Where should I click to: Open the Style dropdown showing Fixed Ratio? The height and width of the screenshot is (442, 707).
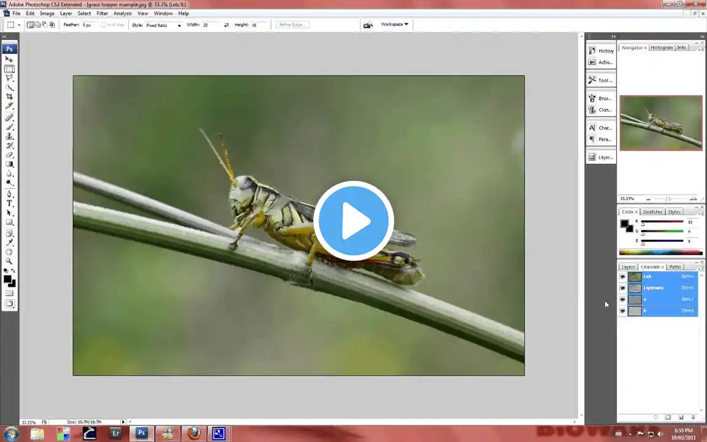tap(179, 25)
